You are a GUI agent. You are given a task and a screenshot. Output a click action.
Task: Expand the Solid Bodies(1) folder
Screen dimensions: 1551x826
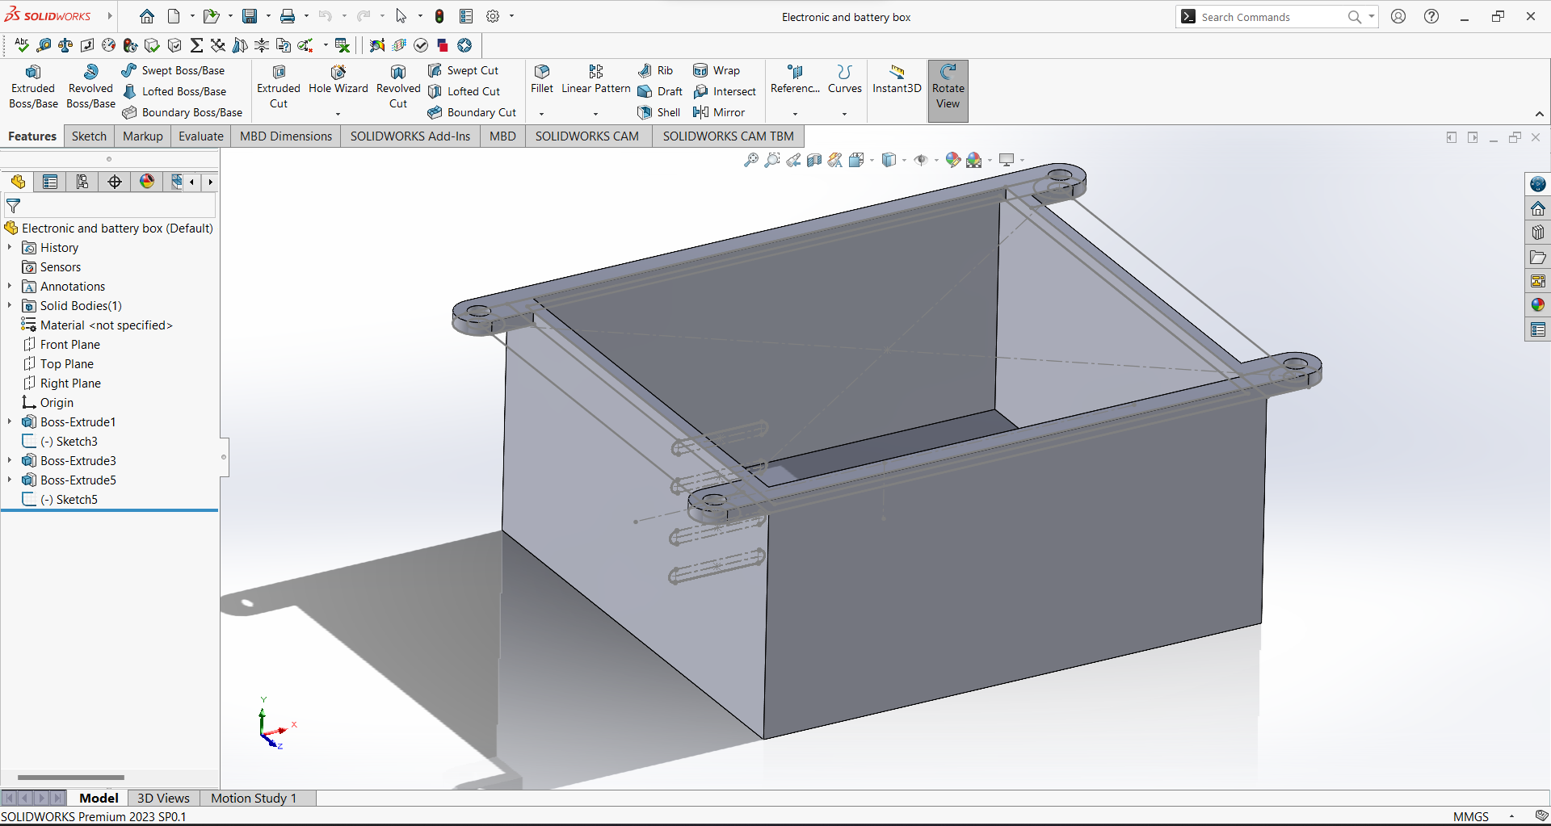click(10, 305)
